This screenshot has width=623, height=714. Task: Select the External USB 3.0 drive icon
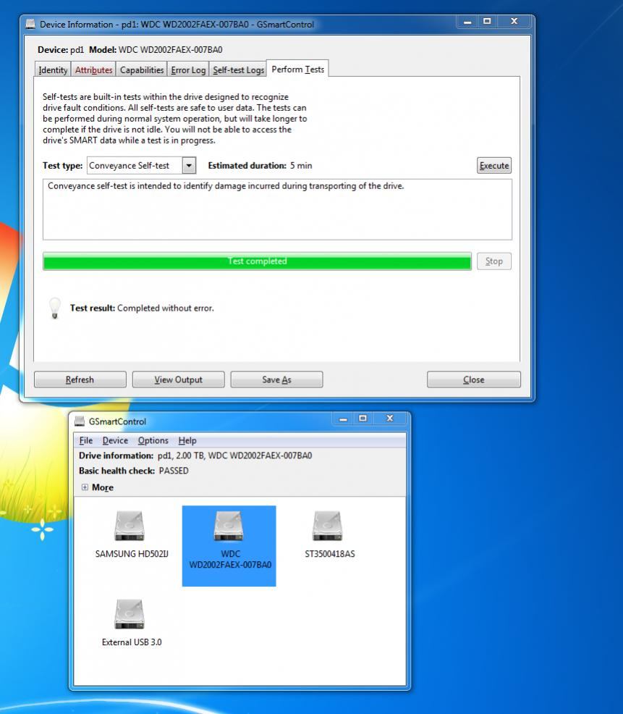130,614
